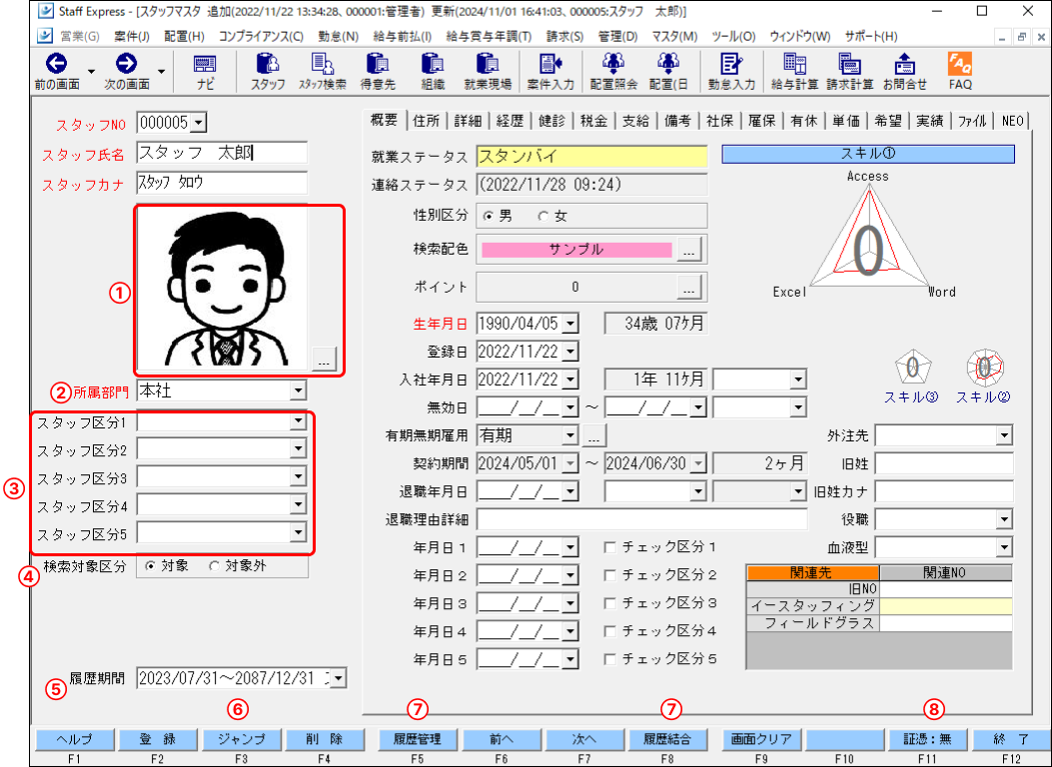This screenshot has width=1052, height=767.
Task: Open the 就業現場 workplace icon
Action: (488, 64)
